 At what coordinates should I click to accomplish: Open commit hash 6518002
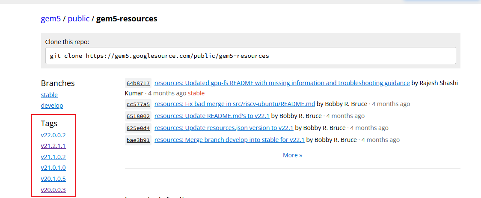[x=138, y=116]
